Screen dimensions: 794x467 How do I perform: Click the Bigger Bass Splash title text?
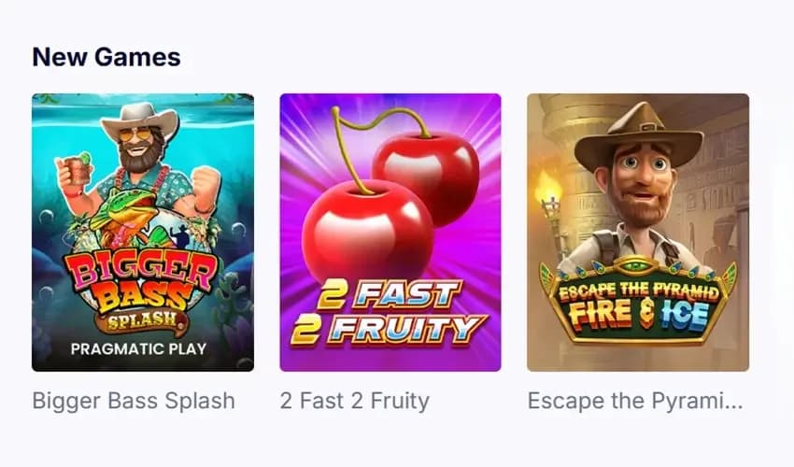tap(134, 401)
